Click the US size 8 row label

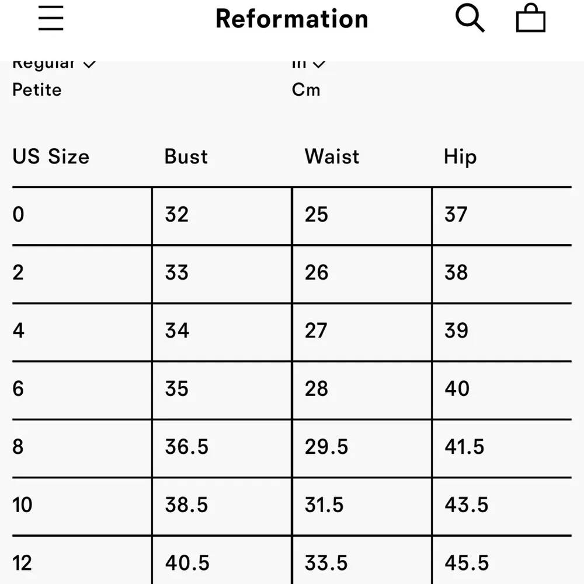point(19,447)
